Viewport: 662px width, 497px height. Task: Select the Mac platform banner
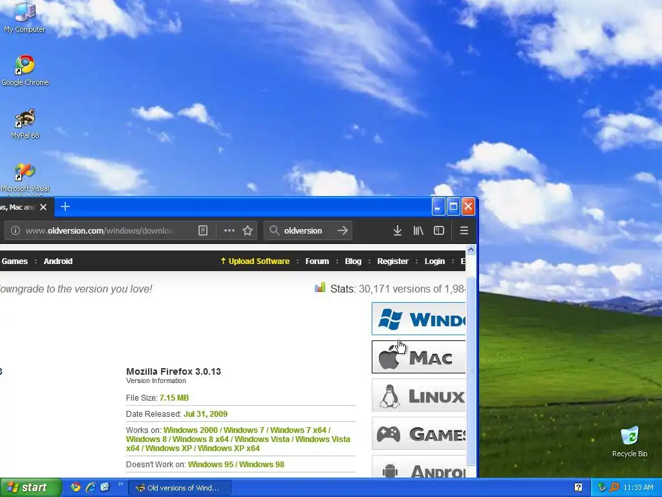[x=418, y=357]
